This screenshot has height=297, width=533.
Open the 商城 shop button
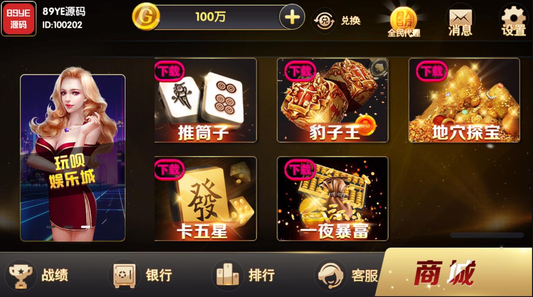454,273
